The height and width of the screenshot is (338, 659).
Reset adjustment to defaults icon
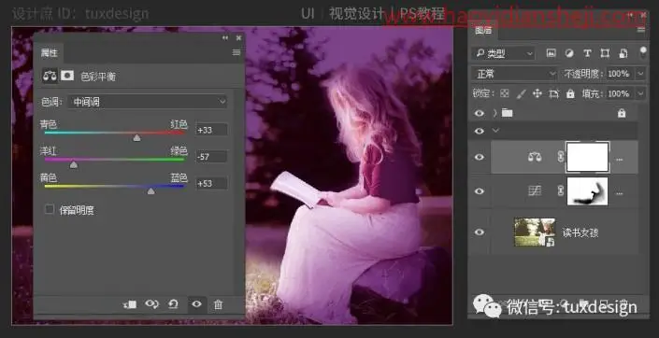[x=173, y=304]
